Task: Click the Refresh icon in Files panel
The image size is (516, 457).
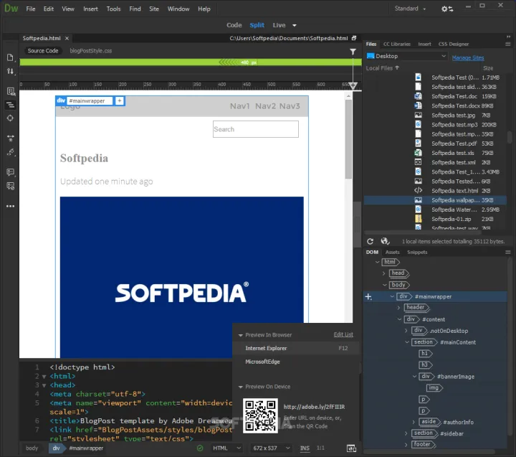Action: [371, 242]
